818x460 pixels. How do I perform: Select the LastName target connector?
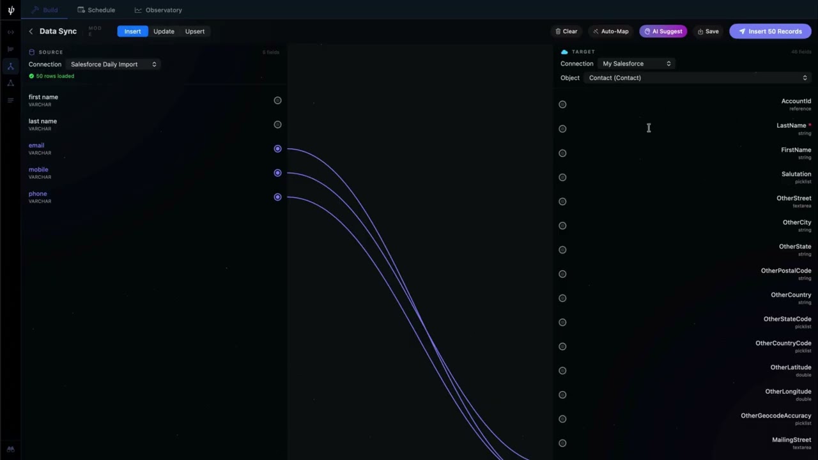coord(562,129)
